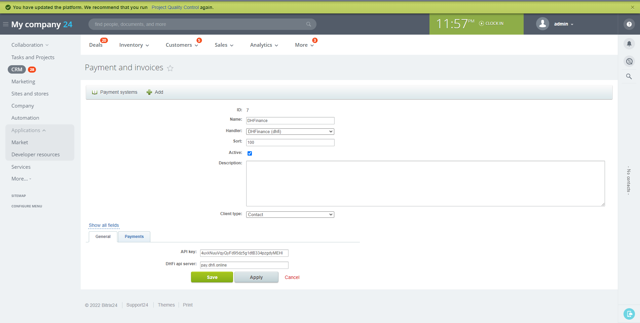Open Marketing in the sidebar
Screen dimensions: 640x323
23,82
